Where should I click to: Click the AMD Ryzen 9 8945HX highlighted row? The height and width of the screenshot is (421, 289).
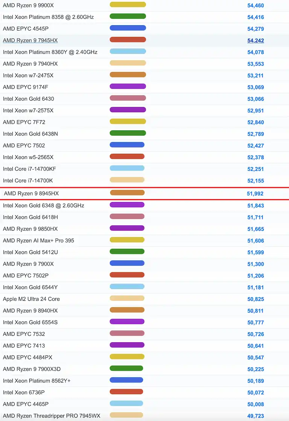tap(144, 193)
